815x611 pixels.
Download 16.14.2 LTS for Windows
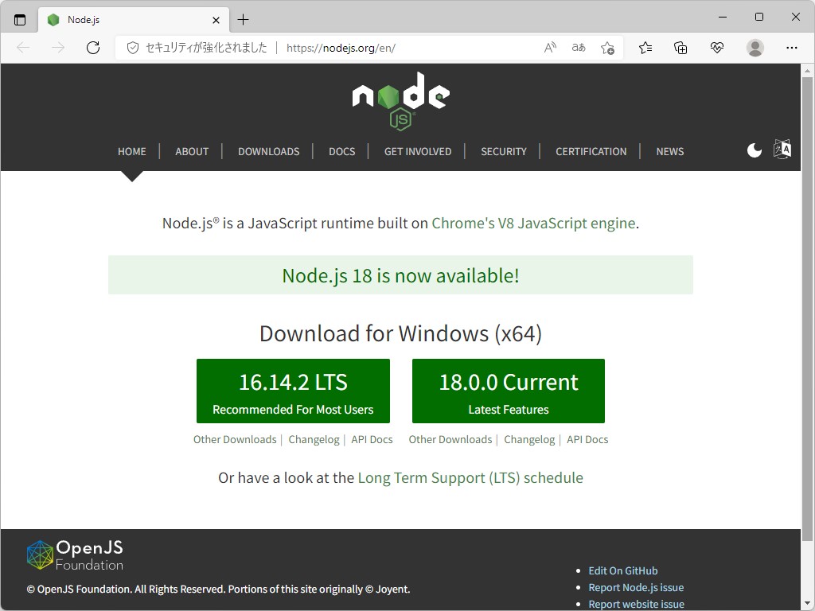[293, 391]
